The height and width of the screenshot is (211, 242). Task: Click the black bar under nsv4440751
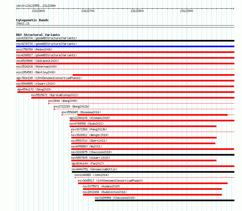[153, 172]
